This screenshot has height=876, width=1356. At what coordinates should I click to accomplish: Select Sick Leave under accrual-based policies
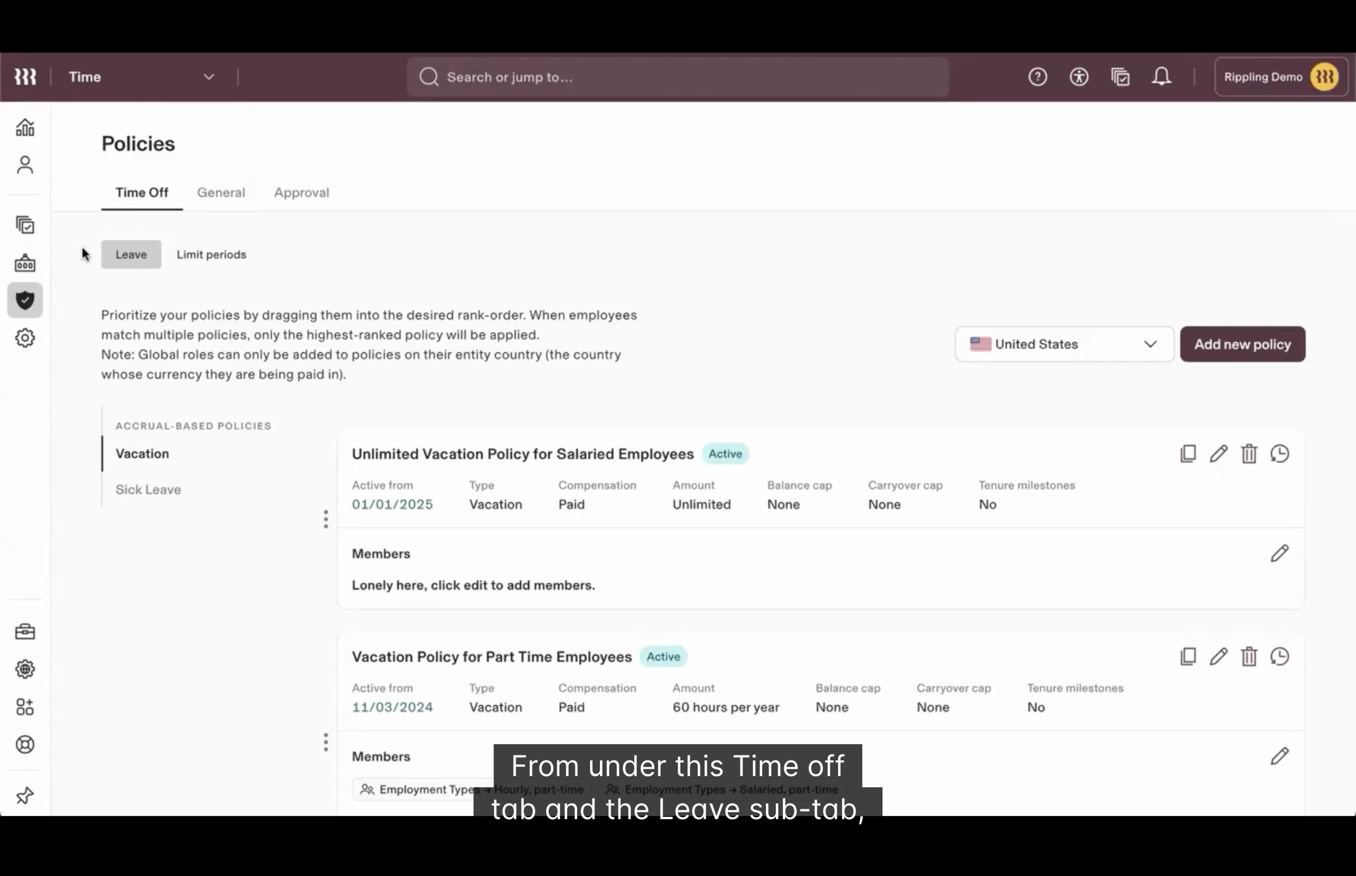click(148, 490)
